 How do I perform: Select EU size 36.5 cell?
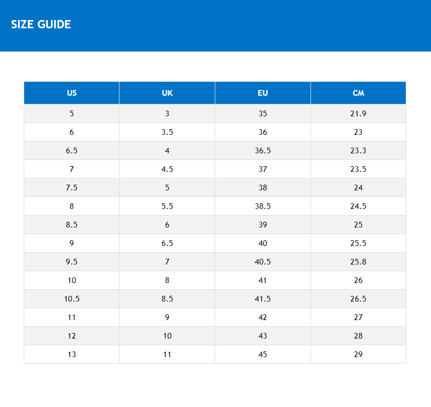[263, 151]
